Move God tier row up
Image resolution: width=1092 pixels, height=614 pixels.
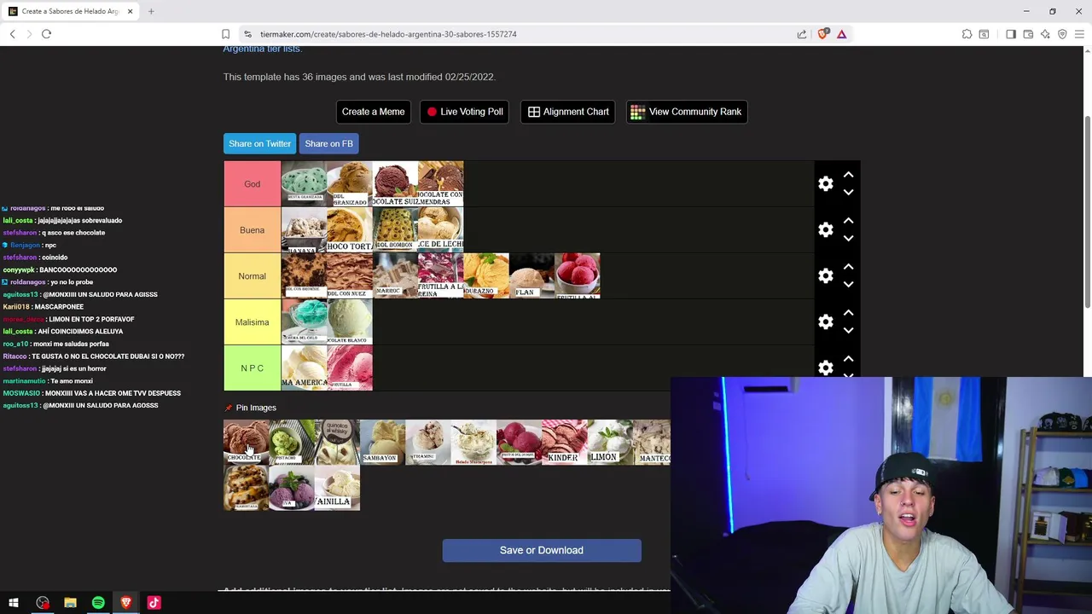(x=848, y=175)
